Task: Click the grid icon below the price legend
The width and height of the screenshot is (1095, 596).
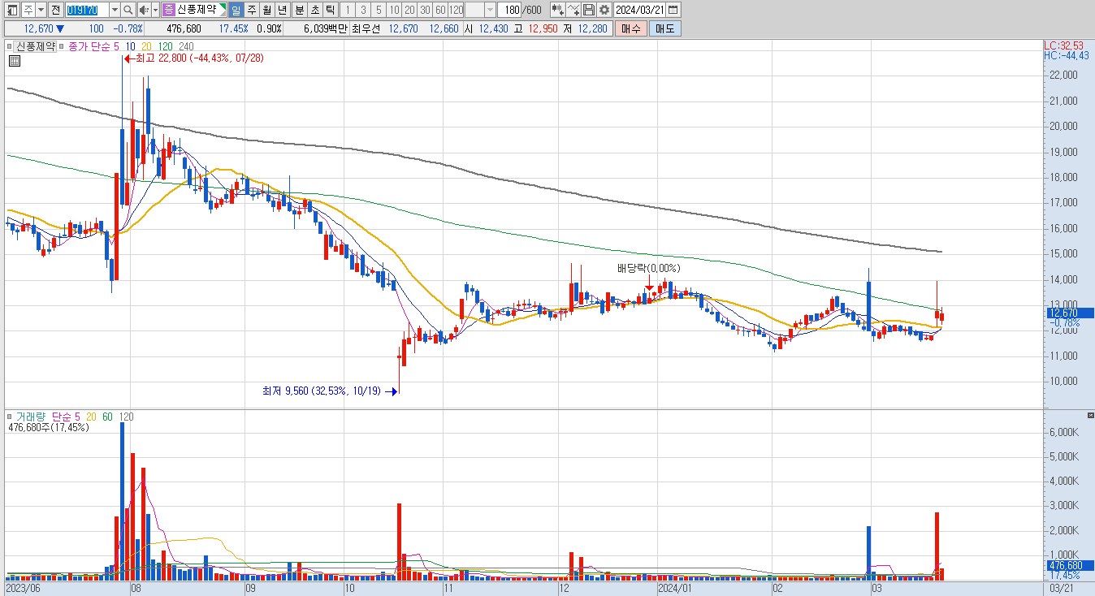Action: click(x=14, y=60)
